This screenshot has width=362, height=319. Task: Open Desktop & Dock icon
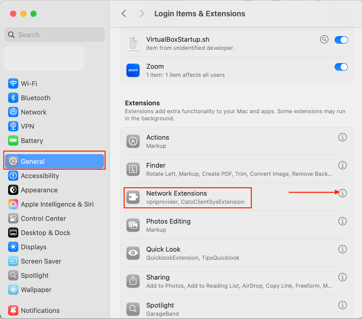pos(13,233)
